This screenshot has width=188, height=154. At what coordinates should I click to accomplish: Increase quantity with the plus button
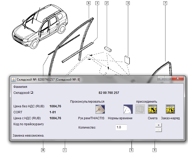coord(158,125)
